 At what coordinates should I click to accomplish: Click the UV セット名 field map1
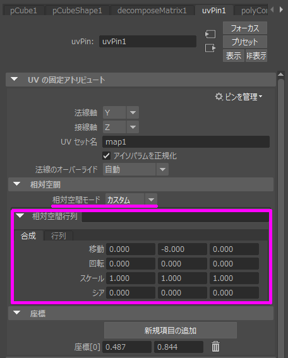point(186,142)
